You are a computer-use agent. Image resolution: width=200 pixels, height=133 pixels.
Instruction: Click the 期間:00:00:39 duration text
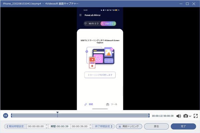click(x=59, y=126)
